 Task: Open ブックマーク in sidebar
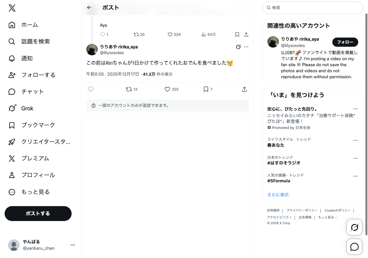38,125
